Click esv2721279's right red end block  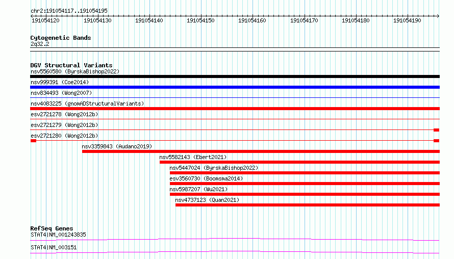[x=436, y=130]
